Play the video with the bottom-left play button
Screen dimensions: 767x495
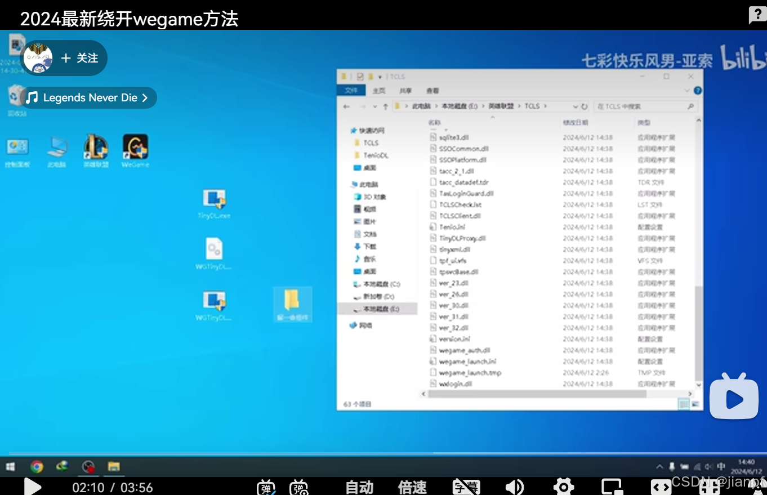[x=33, y=487]
